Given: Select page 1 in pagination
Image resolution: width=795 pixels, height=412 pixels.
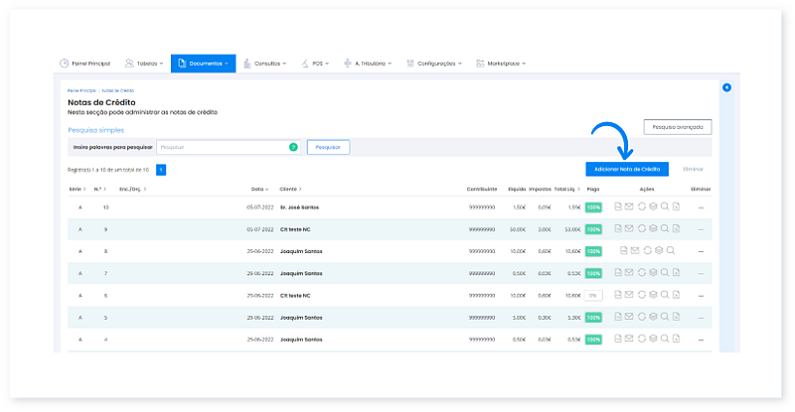Looking at the screenshot, I should (x=161, y=170).
